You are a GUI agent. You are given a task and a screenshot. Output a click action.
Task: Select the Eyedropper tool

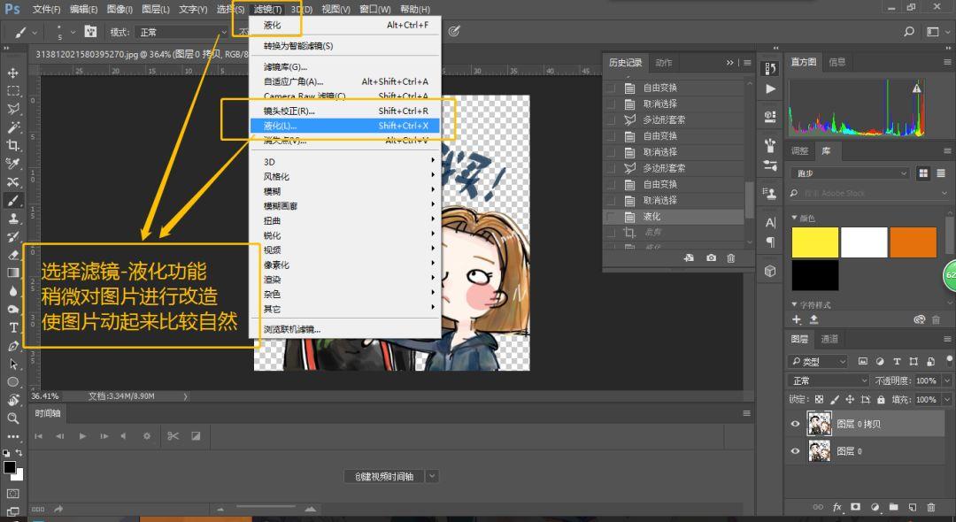pos(12,164)
